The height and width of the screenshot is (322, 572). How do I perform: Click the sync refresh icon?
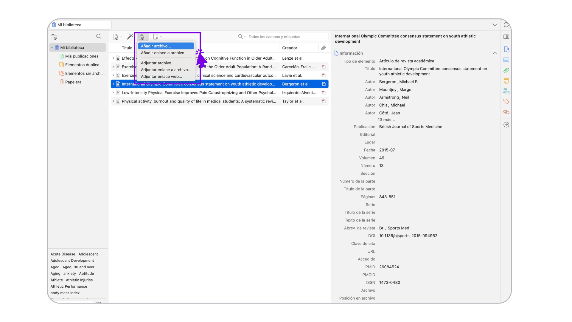pos(506,25)
